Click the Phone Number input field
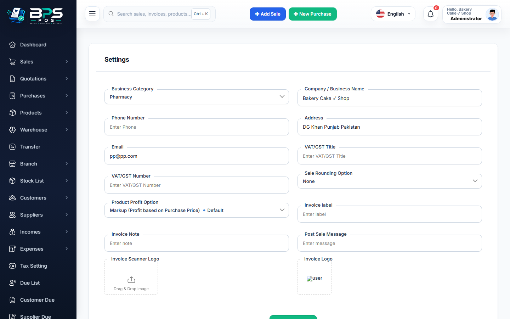Image resolution: width=510 pixels, height=319 pixels. tap(197, 127)
